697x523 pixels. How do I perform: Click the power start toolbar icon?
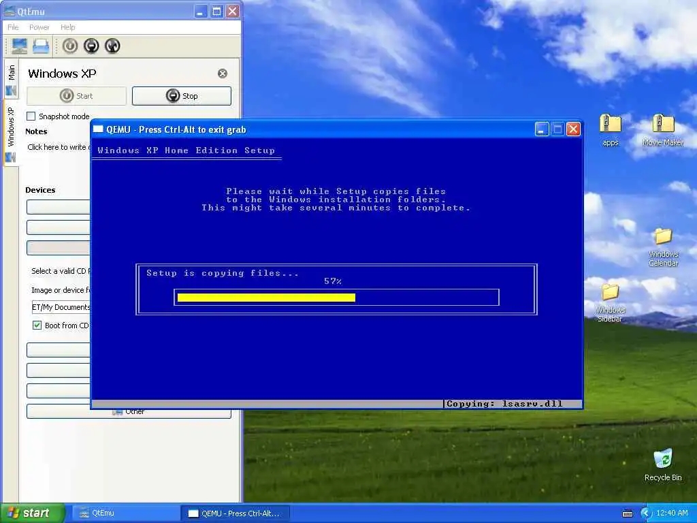click(70, 46)
